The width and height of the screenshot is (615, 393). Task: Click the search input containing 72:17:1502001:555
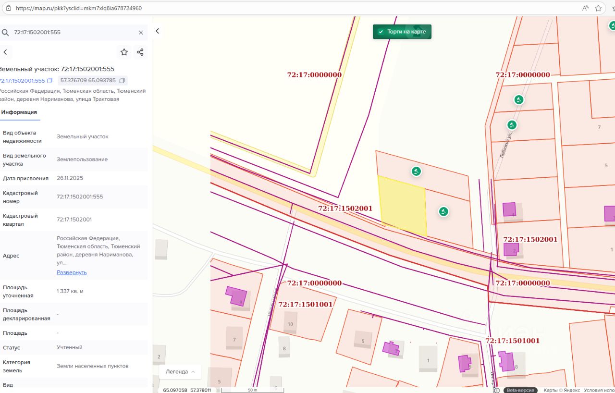pyautogui.click(x=72, y=33)
